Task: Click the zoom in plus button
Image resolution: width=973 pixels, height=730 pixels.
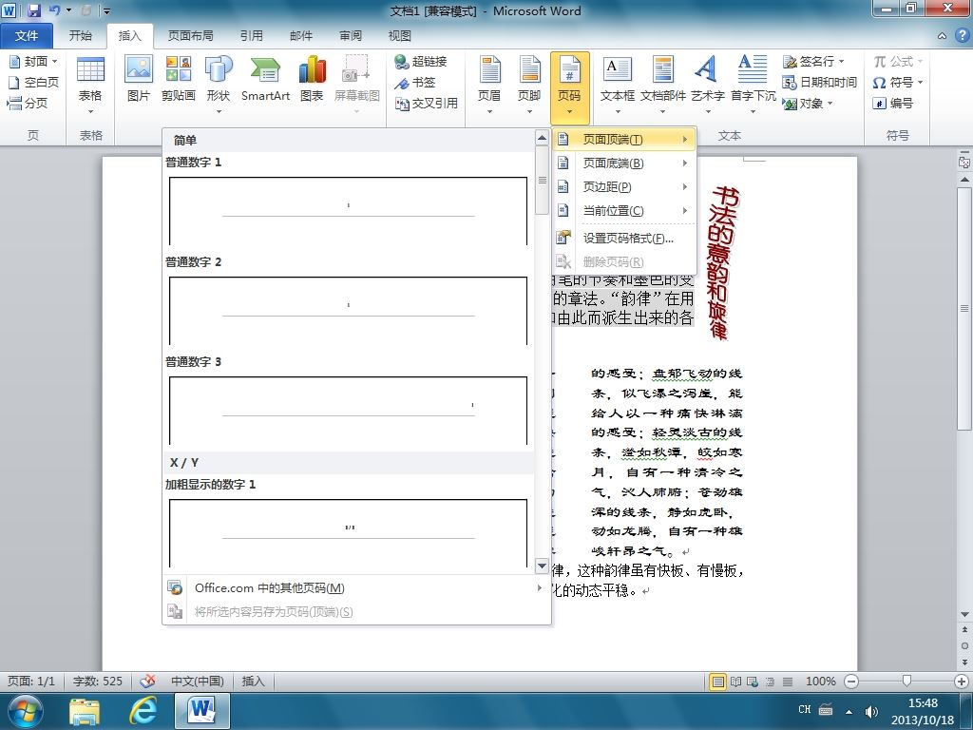Action: (x=962, y=682)
